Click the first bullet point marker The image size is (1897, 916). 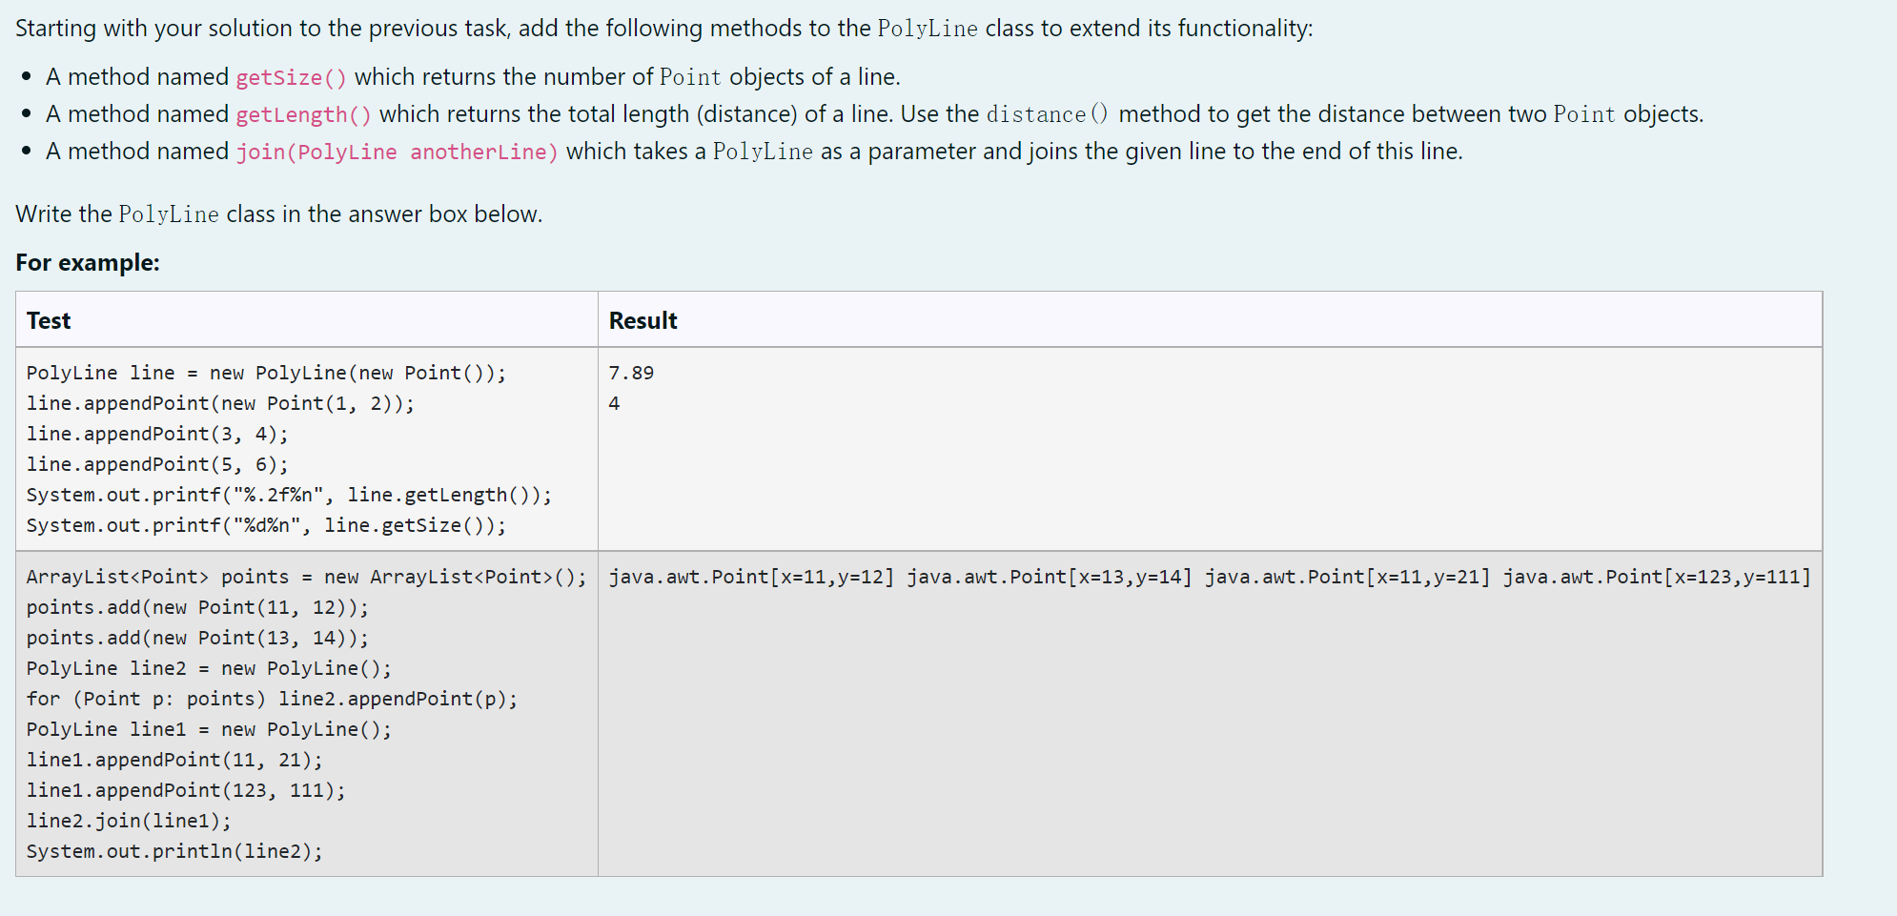[25, 74]
